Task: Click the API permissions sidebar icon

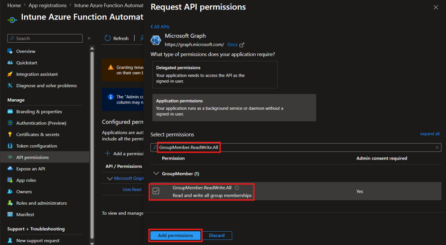Action: 10,157
